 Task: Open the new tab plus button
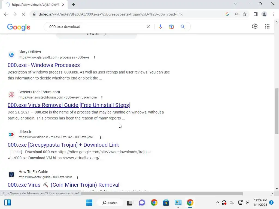coord(74,5)
